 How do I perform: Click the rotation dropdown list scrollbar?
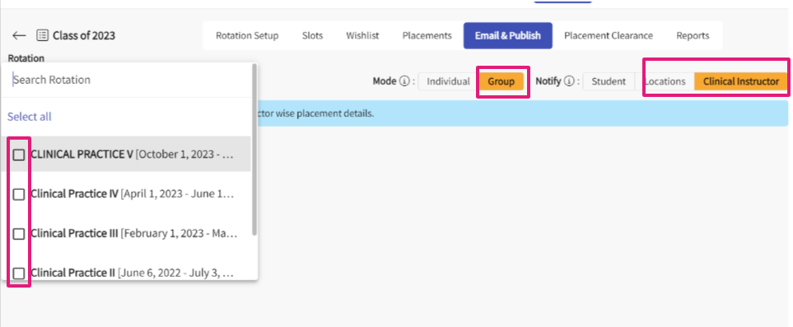[x=254, y=150]
